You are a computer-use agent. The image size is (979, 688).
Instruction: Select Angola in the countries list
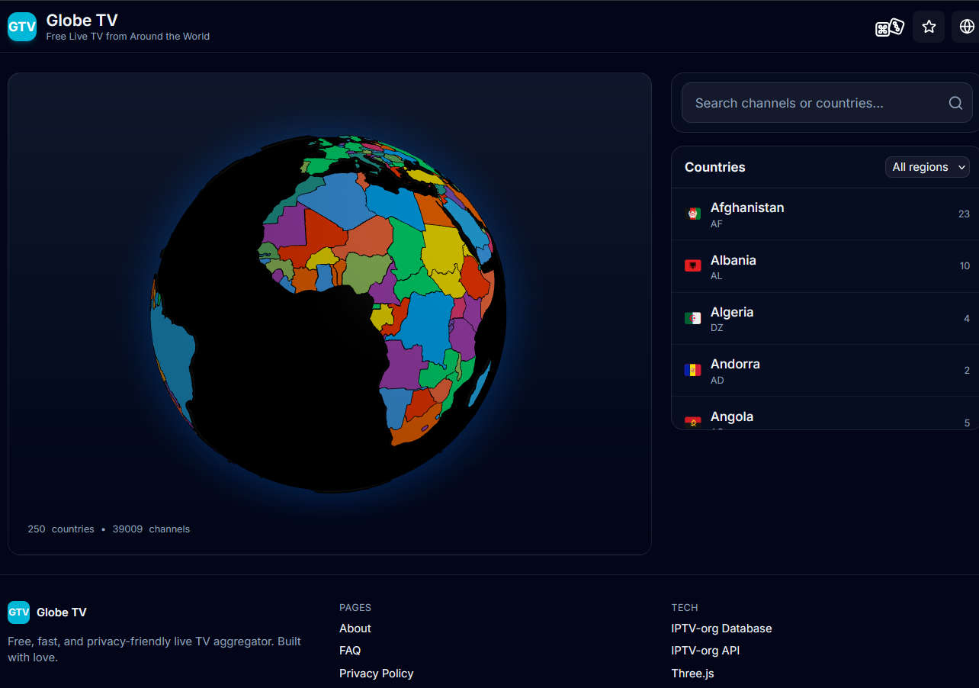point(825,413)
